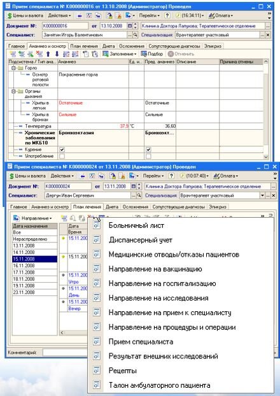The width and height of the screenshot is (280, 396).
Task: Open Главное tab in lower window
Action: [18, 207]
